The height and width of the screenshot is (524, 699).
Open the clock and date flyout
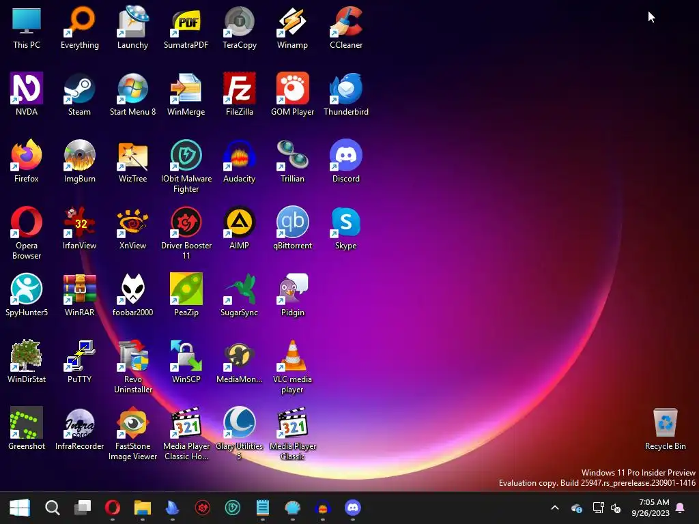[x=651, y=508]
